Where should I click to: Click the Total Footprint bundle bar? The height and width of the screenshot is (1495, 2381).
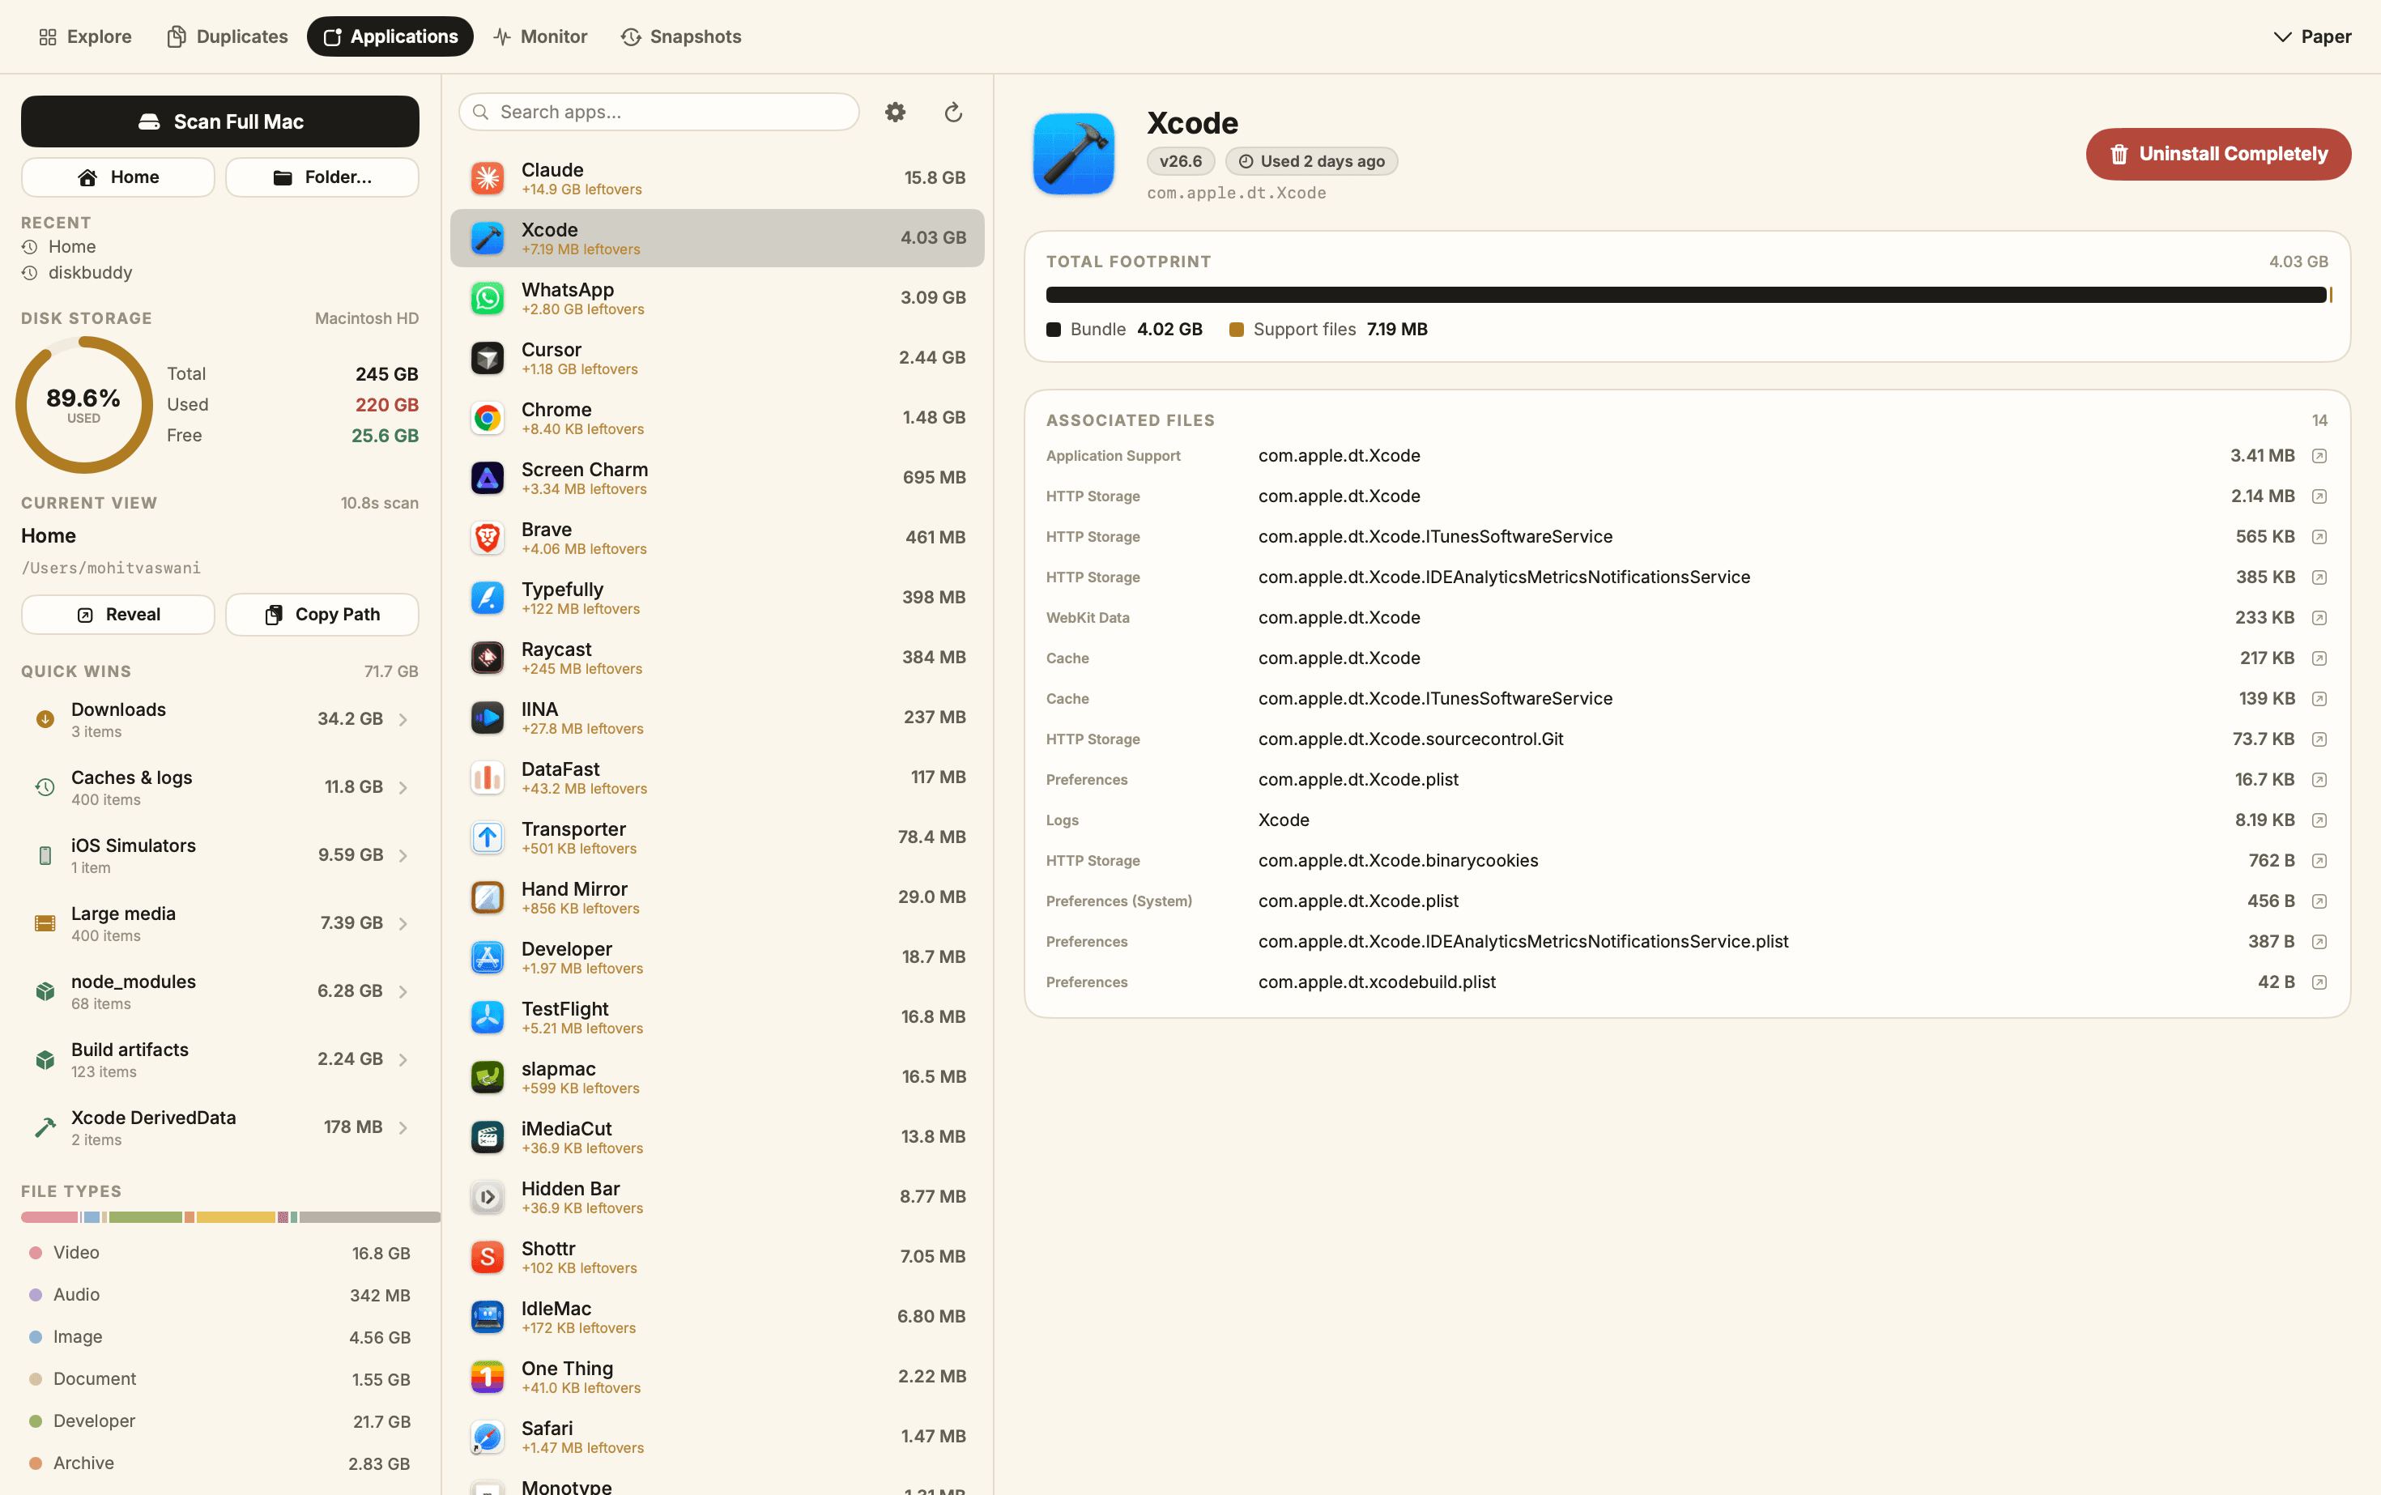click(x=1686, y=295)
